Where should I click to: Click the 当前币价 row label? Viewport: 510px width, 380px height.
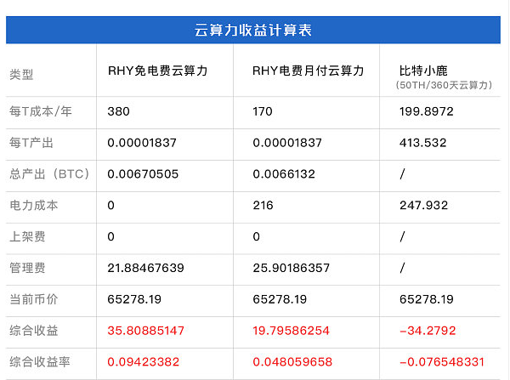(x=33, y=299)
